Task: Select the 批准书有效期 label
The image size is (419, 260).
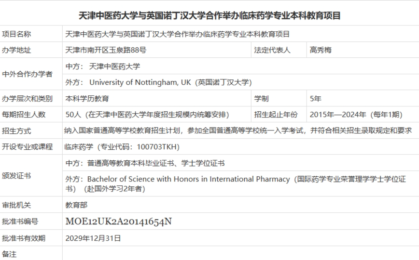Action: coord(24,238)
